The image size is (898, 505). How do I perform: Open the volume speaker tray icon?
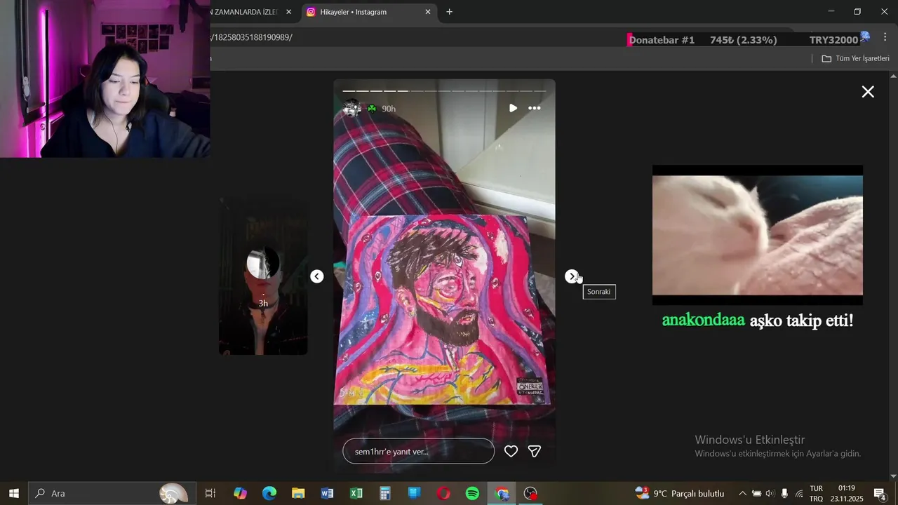click(x=770, y=493)
